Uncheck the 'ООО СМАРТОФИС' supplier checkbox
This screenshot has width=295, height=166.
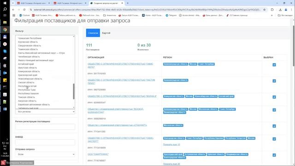[x=274, y=155]
